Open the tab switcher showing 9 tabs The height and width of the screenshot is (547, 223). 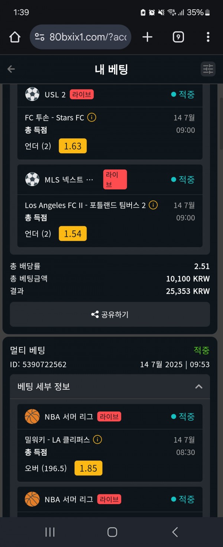coord(178,37)
